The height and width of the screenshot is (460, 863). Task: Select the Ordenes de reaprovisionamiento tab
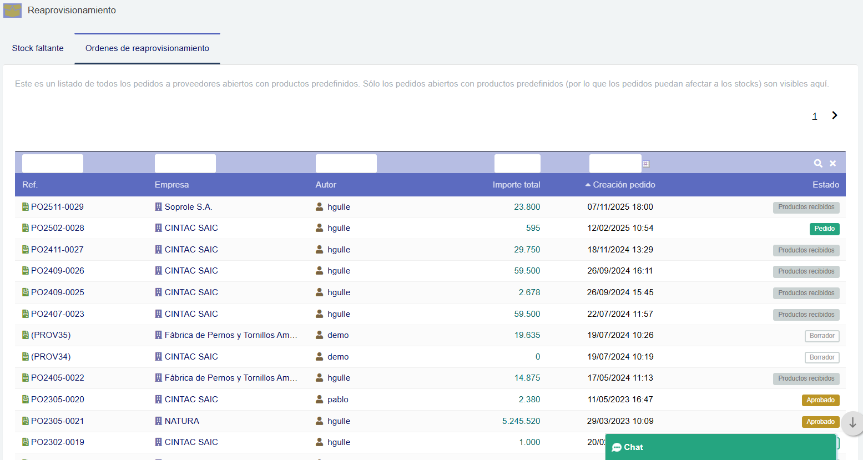[147, 48]
